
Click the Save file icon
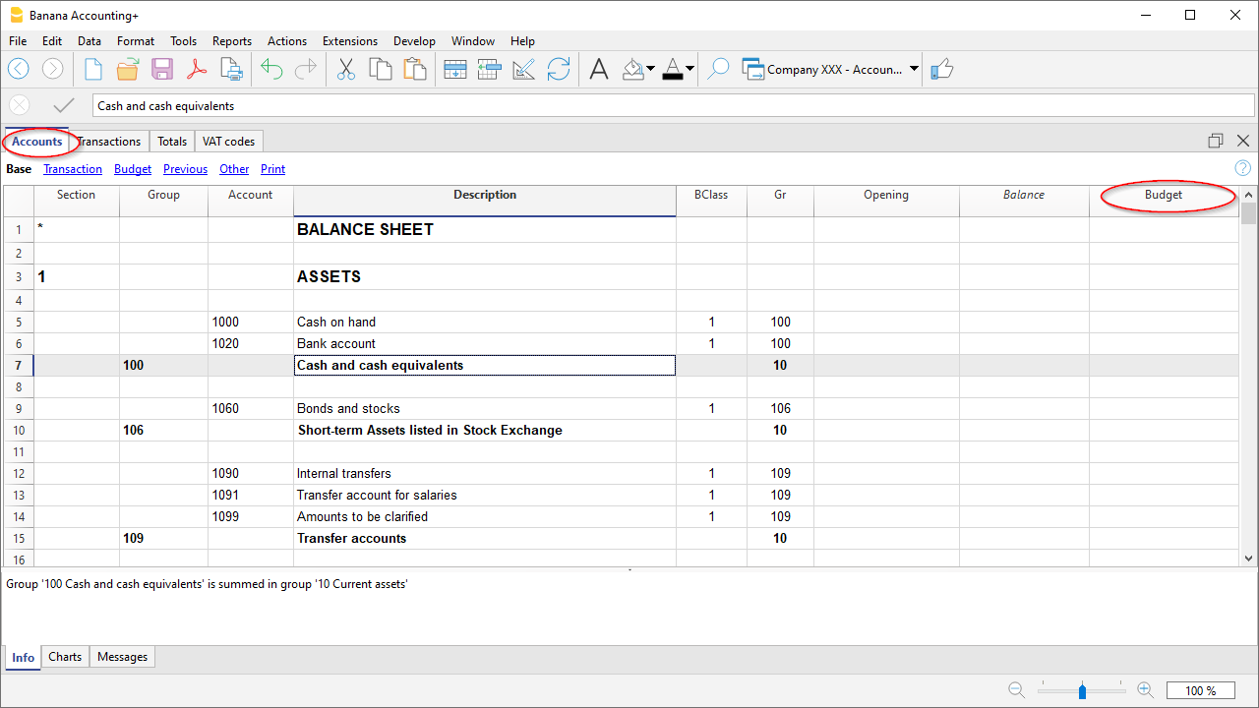pyautogui.click(x=162, y=69)
